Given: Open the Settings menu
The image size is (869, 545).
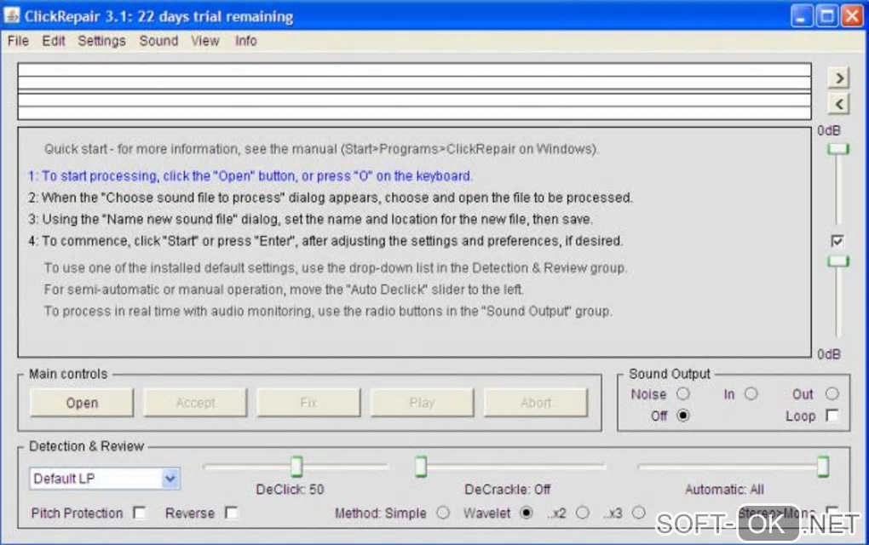Looking at the screenshot, I should (x=101, y=41).
